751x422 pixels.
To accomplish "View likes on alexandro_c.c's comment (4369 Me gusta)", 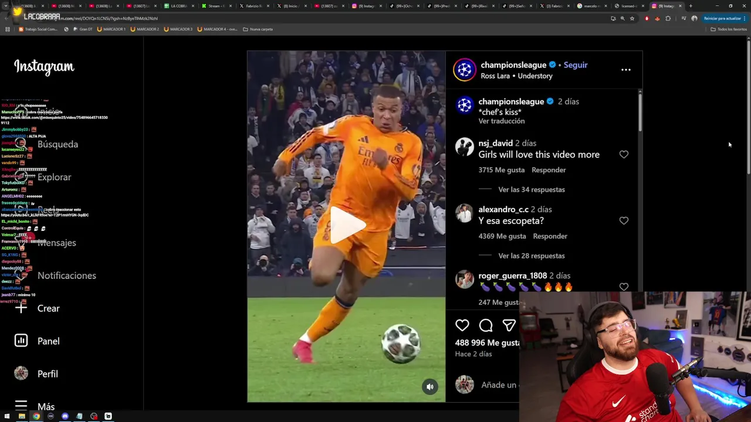I will pos(502,236).
